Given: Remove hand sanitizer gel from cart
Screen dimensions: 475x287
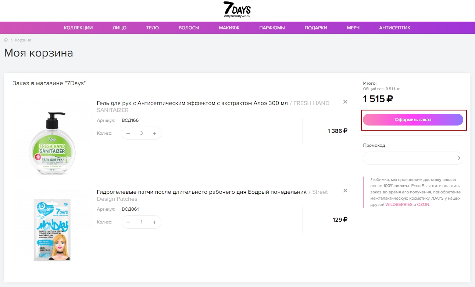Looking at the screenshot, I should (345, 102).
